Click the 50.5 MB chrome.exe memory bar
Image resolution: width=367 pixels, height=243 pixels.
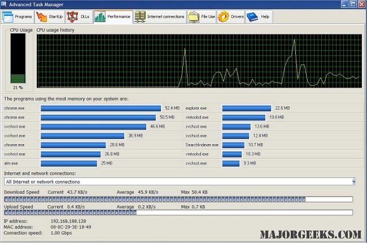(98, 118)
